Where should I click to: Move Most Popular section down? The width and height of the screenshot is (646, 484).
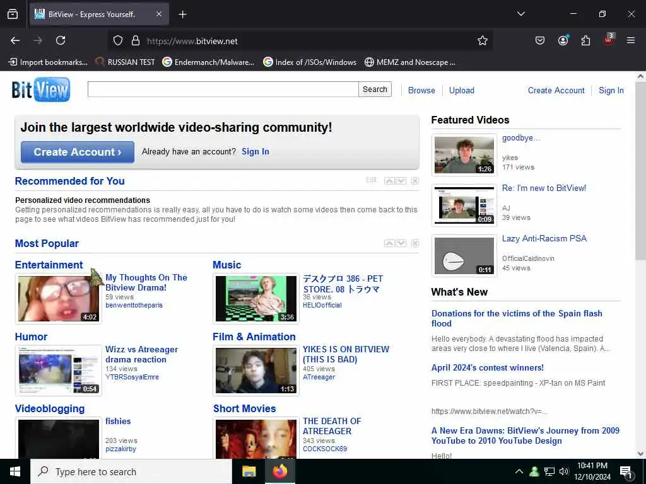coord(401,243)
